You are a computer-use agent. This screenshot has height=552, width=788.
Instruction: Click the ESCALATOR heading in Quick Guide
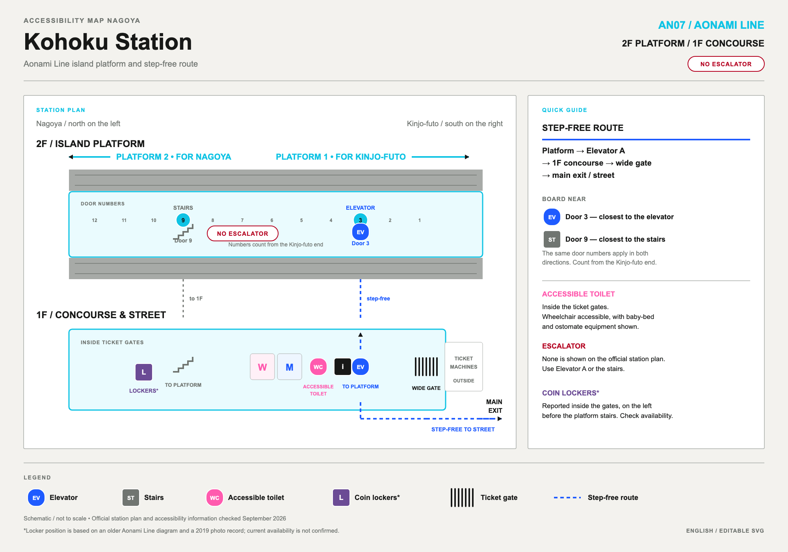point(564,346)
